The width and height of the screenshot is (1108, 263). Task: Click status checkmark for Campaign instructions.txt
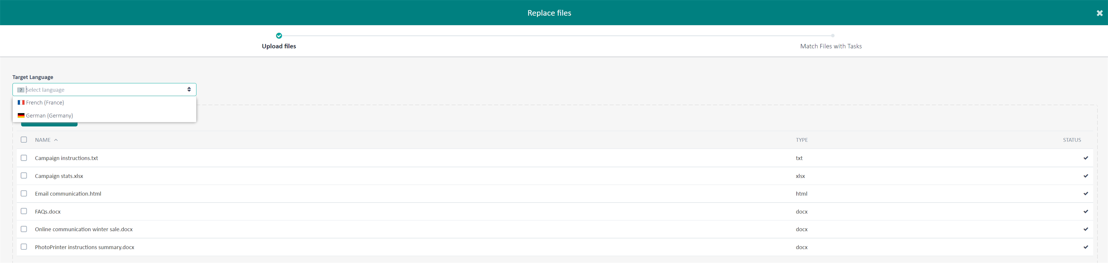point(1086,158)
